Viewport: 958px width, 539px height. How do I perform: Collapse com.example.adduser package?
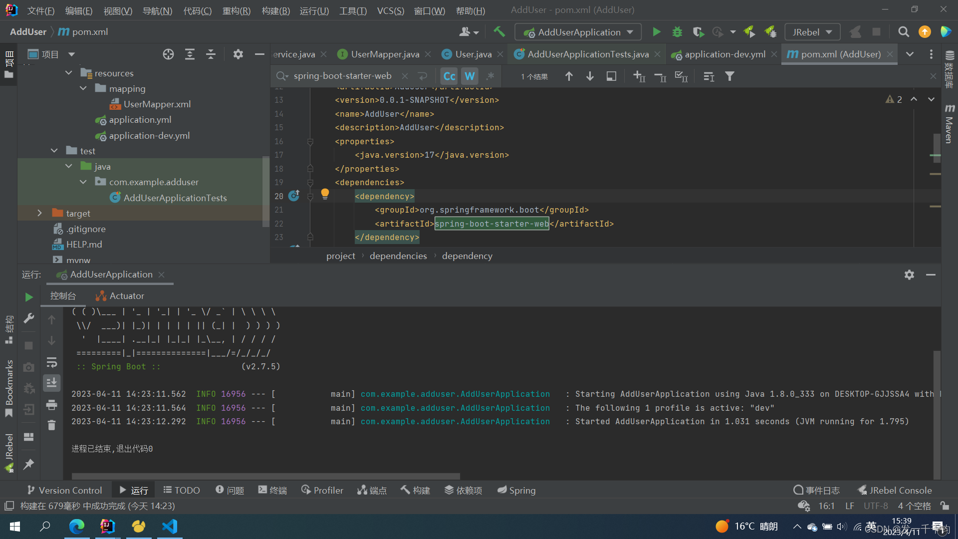(x=83, y=182)
